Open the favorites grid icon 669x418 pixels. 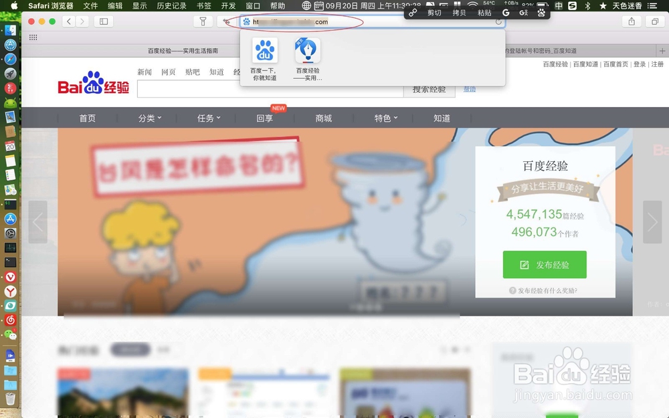(x=33, y=37)
